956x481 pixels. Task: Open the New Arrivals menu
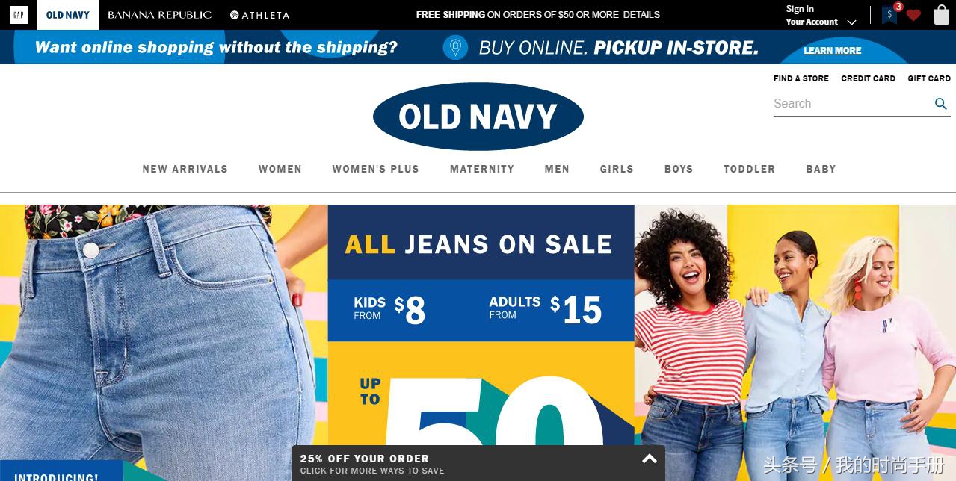185,169
